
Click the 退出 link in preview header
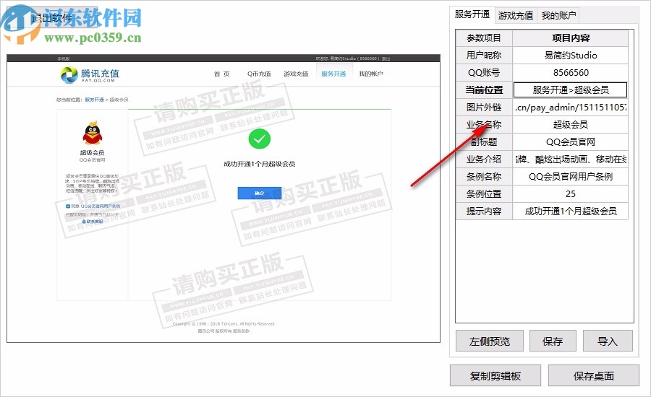pos(386,58)
